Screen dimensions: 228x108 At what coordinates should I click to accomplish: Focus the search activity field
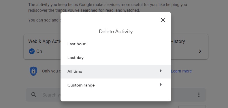43,95
